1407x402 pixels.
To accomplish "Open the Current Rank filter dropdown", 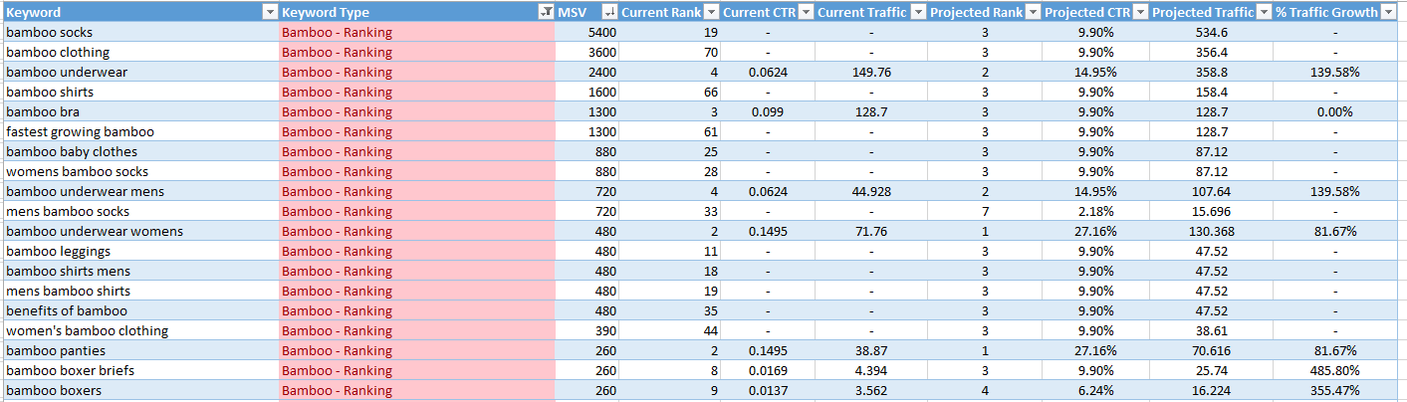I will pos(710,12).
